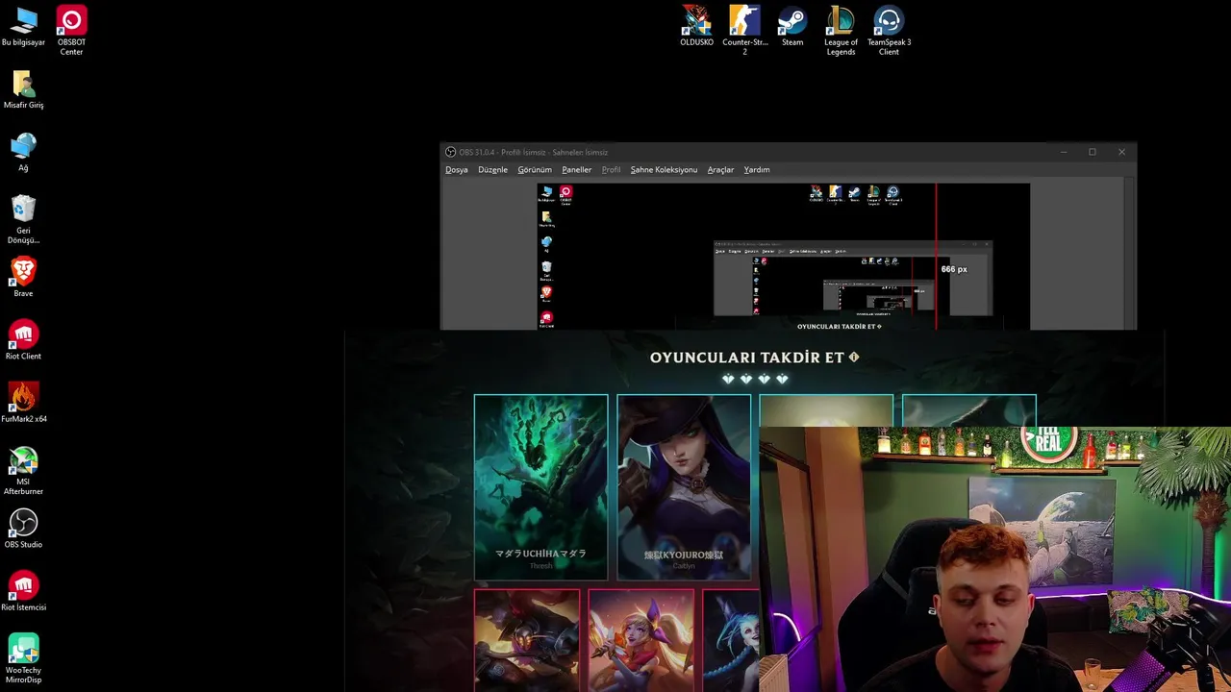Launch Counter-Strike 2 shortcut
Screen dimensions: 1231x692
(x=744, y=31)
